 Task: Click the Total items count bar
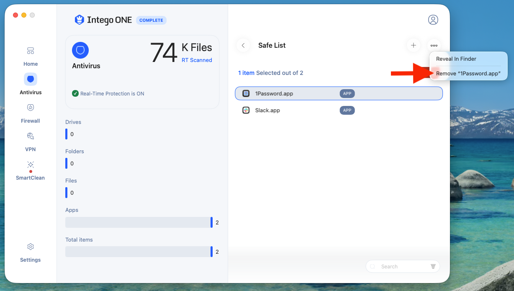coord(139,252)
